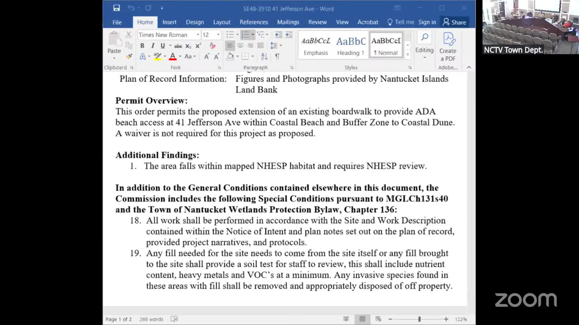
Task: Apply strikethrough with abc icon
Action: coord(178,46)
